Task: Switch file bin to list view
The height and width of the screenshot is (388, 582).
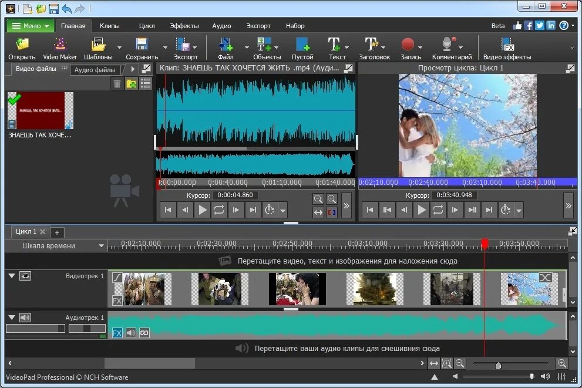Action: coord(146,83)
